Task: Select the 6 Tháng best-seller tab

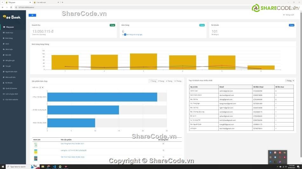Action: (x=169, y=81)
